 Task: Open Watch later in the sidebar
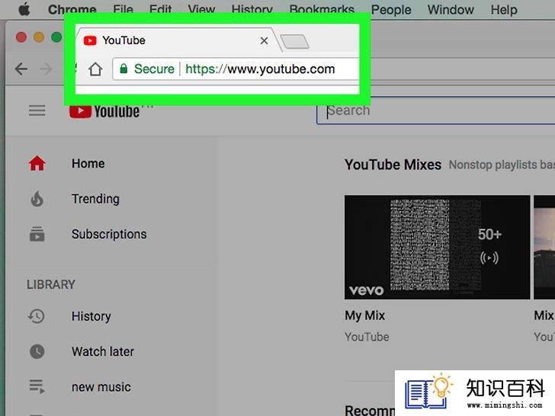click(x=103, y=352)
